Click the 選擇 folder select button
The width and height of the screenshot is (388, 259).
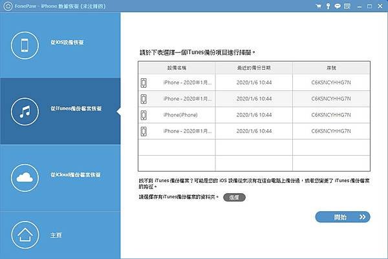234,198
